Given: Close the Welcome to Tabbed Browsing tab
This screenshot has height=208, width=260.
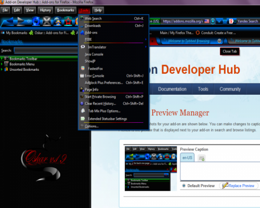Looking at the screenshot, I should pyautogui.click(x=219, y=41).
